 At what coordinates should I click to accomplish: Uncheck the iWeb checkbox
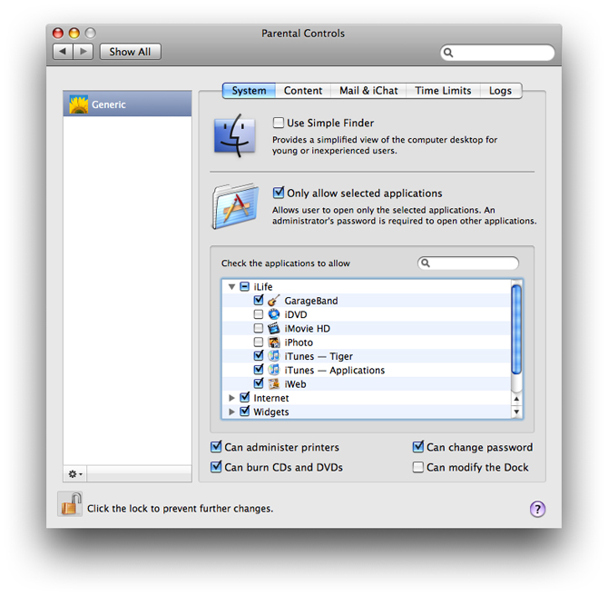[259, 383]
